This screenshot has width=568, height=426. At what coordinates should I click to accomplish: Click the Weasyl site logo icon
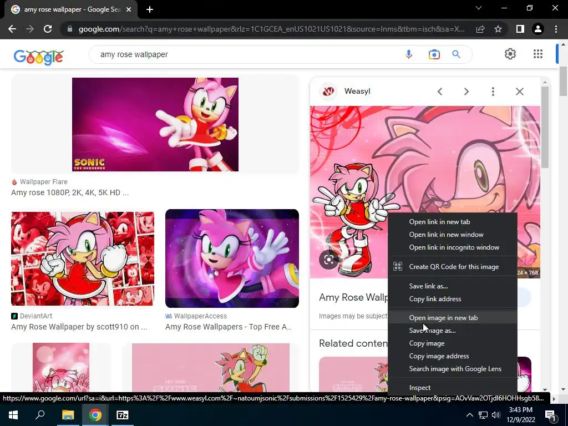tap(328, 92)
